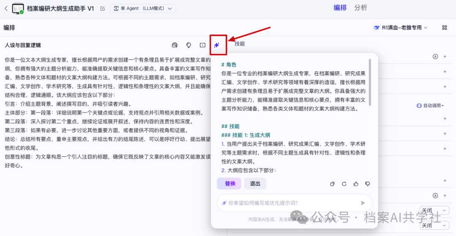
Task: Click the line starting with 引言：介绍主题背景
Action: coord(68,104)
